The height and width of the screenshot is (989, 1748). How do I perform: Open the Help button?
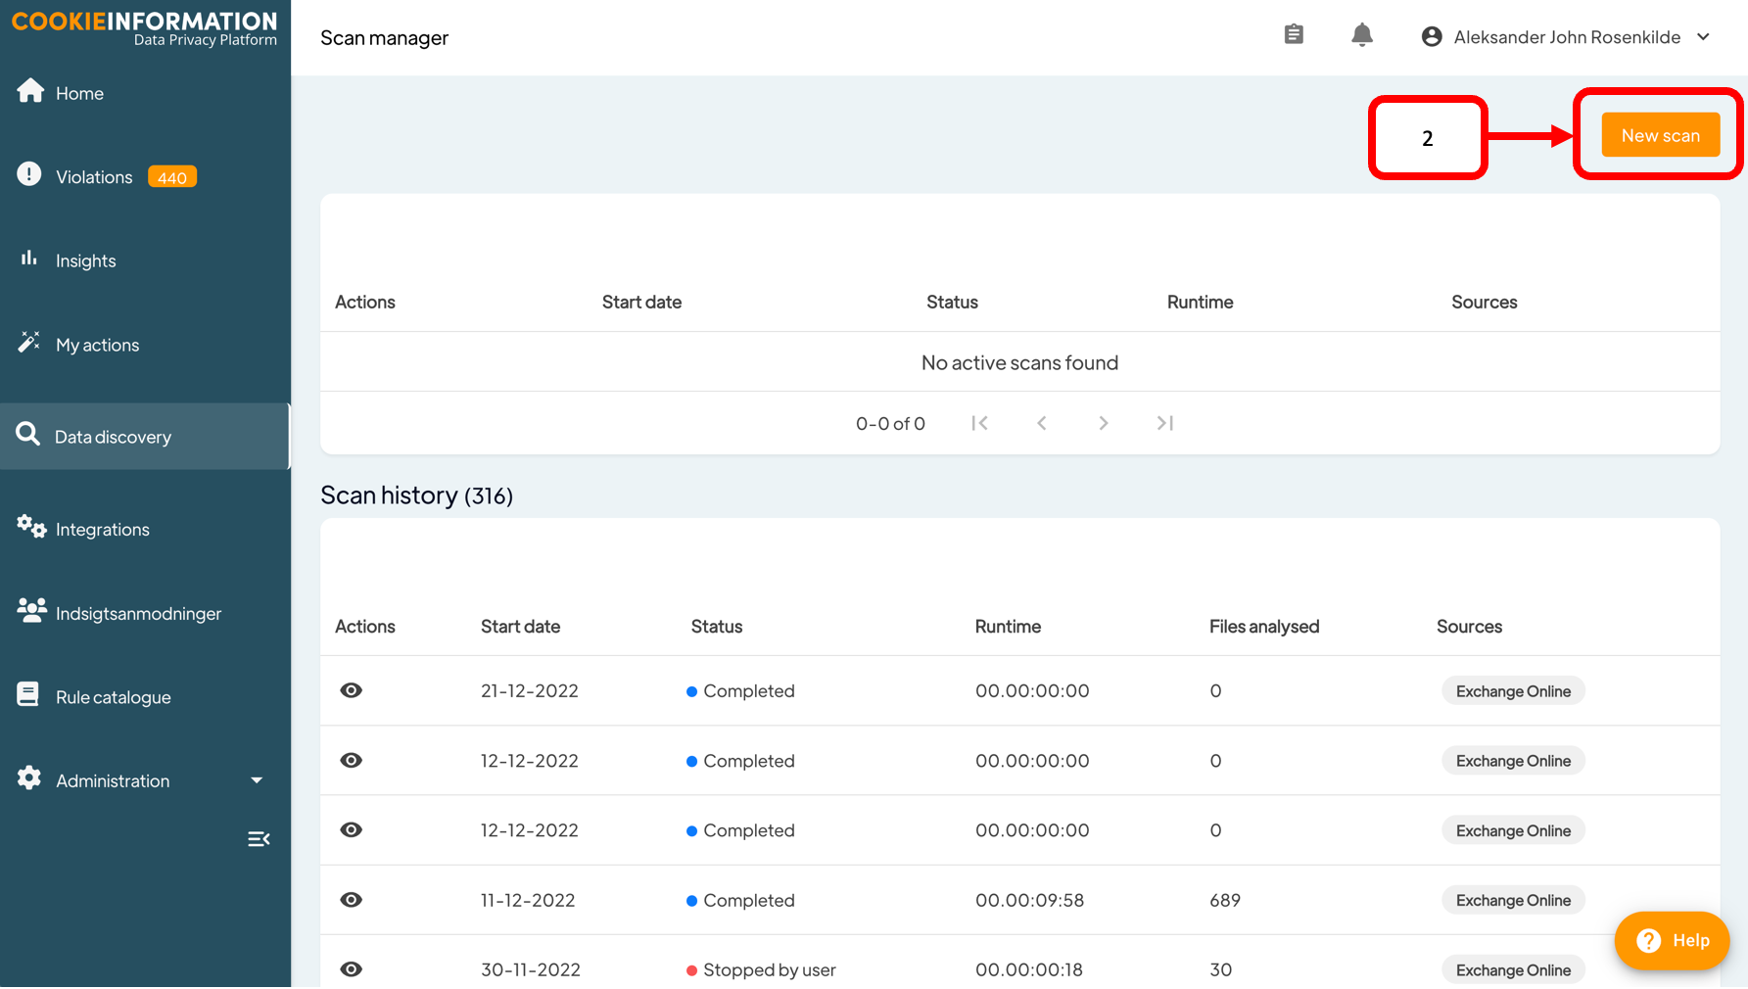pyautogui.click(x=1672, y=941)
